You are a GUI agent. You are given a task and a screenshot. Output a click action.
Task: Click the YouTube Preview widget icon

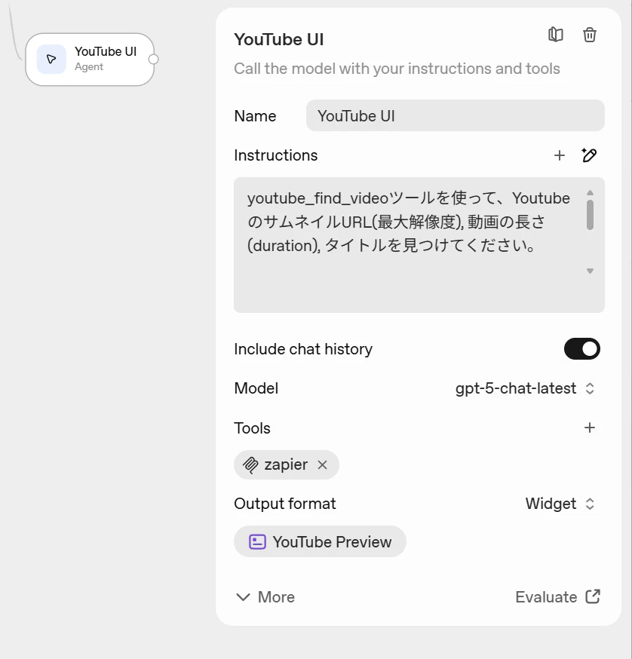coord(257,541)
